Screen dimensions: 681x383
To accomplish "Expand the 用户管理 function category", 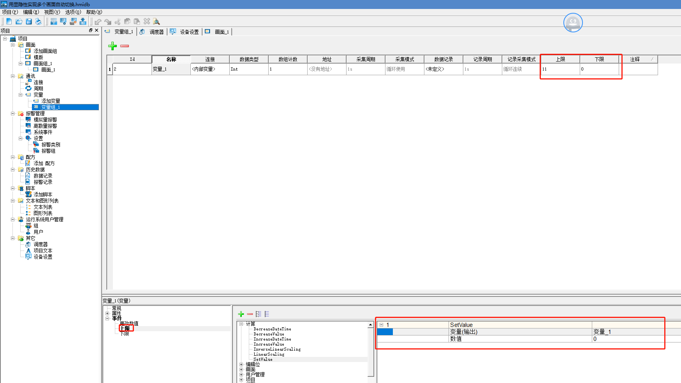I will click(x=241, y=375).
